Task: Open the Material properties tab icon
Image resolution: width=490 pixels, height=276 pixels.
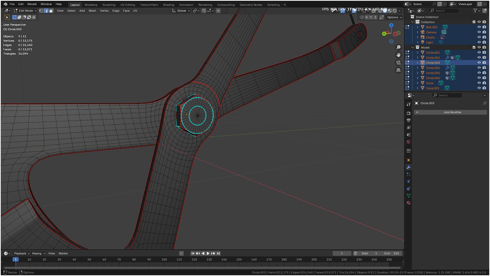Action: [x=409, y=203]
